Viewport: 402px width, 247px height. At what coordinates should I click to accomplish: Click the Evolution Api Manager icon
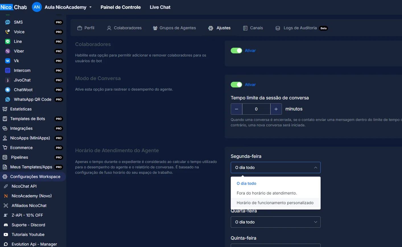coord(6,244)
